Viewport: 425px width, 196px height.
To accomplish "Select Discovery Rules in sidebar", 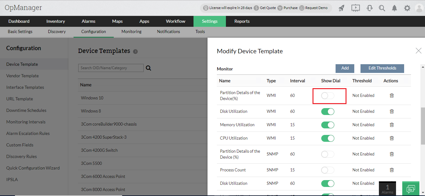I will [x=21, y=156].
